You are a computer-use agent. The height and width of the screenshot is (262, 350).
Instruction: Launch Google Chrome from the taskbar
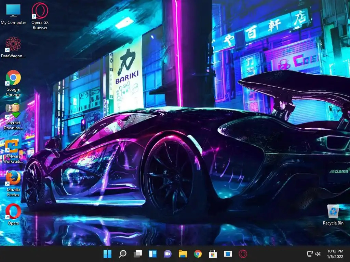tap(198, 254)
